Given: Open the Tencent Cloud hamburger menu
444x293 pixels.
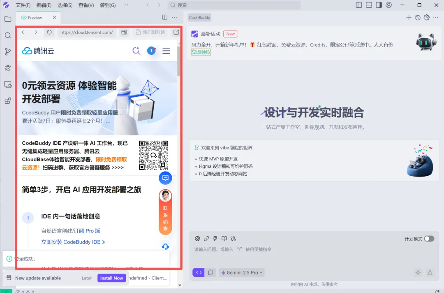Looking at the screenshot, I should pos(166,51).
